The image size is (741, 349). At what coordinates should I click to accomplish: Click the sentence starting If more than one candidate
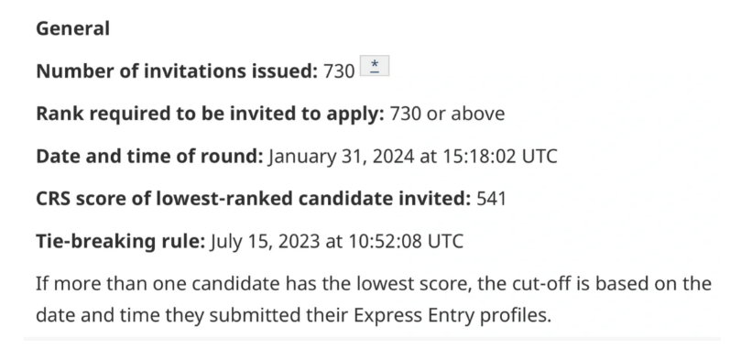point(374,300)
